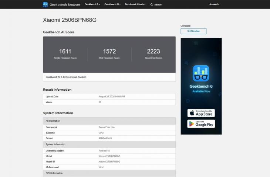This screenshot has width=270, height=177.
Task: Expand the Benchmark Charts dropdown
Action: [x=135, y=4]
